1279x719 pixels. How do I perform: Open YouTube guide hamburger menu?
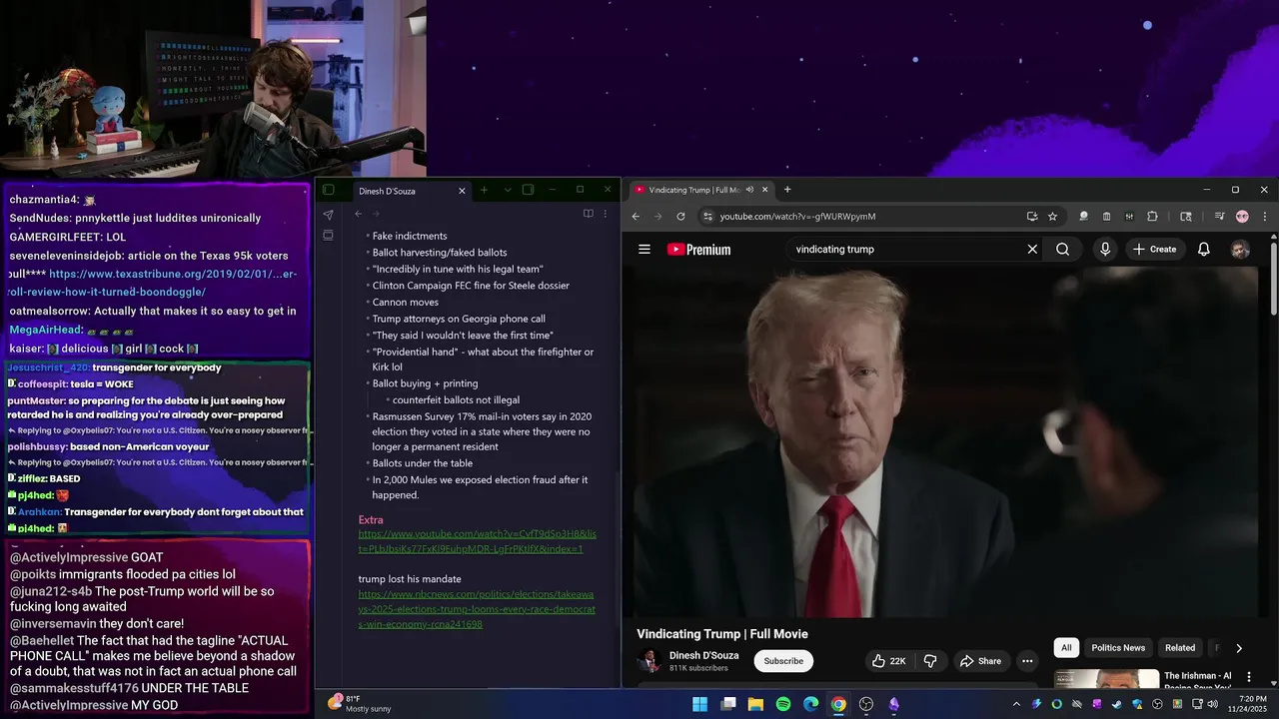(644, 250)
